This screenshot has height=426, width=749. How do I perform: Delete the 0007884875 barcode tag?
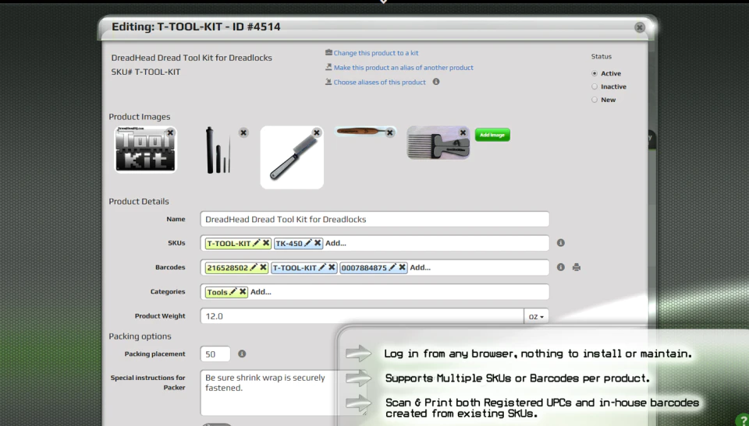[403, 267]
